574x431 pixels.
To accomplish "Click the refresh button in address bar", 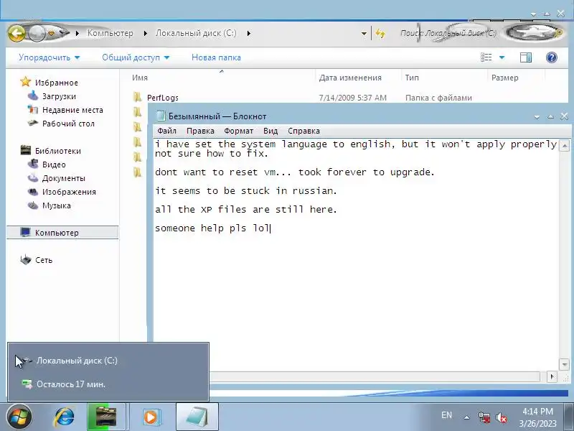I will pos(380,34).
